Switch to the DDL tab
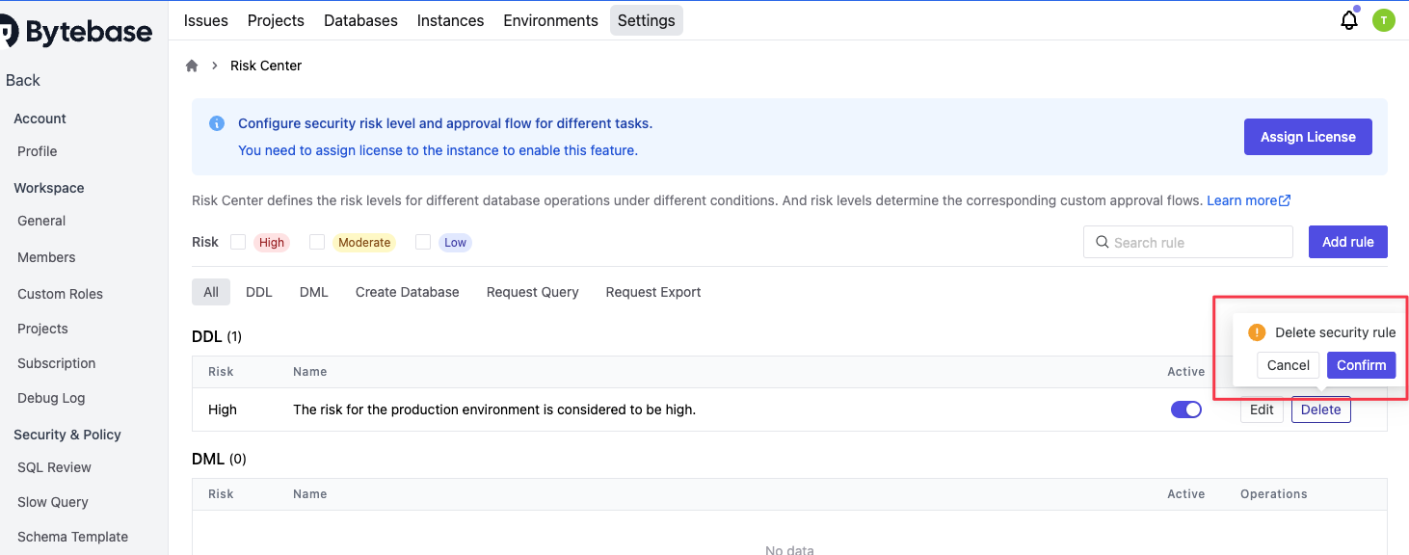This screenshot has height=555, width=1409. (x=258, y=291)
